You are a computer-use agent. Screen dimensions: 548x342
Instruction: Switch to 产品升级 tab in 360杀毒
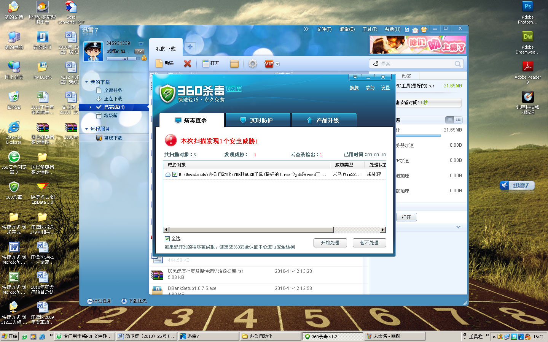point(324,120)
